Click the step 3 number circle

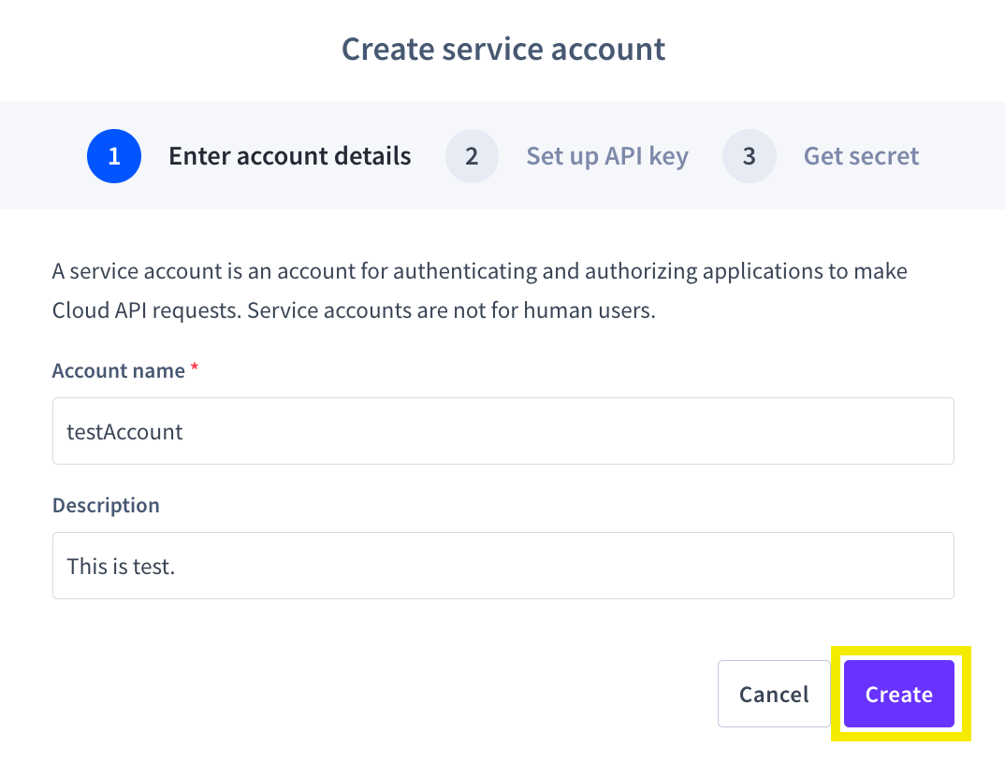[x=749, y=156]
